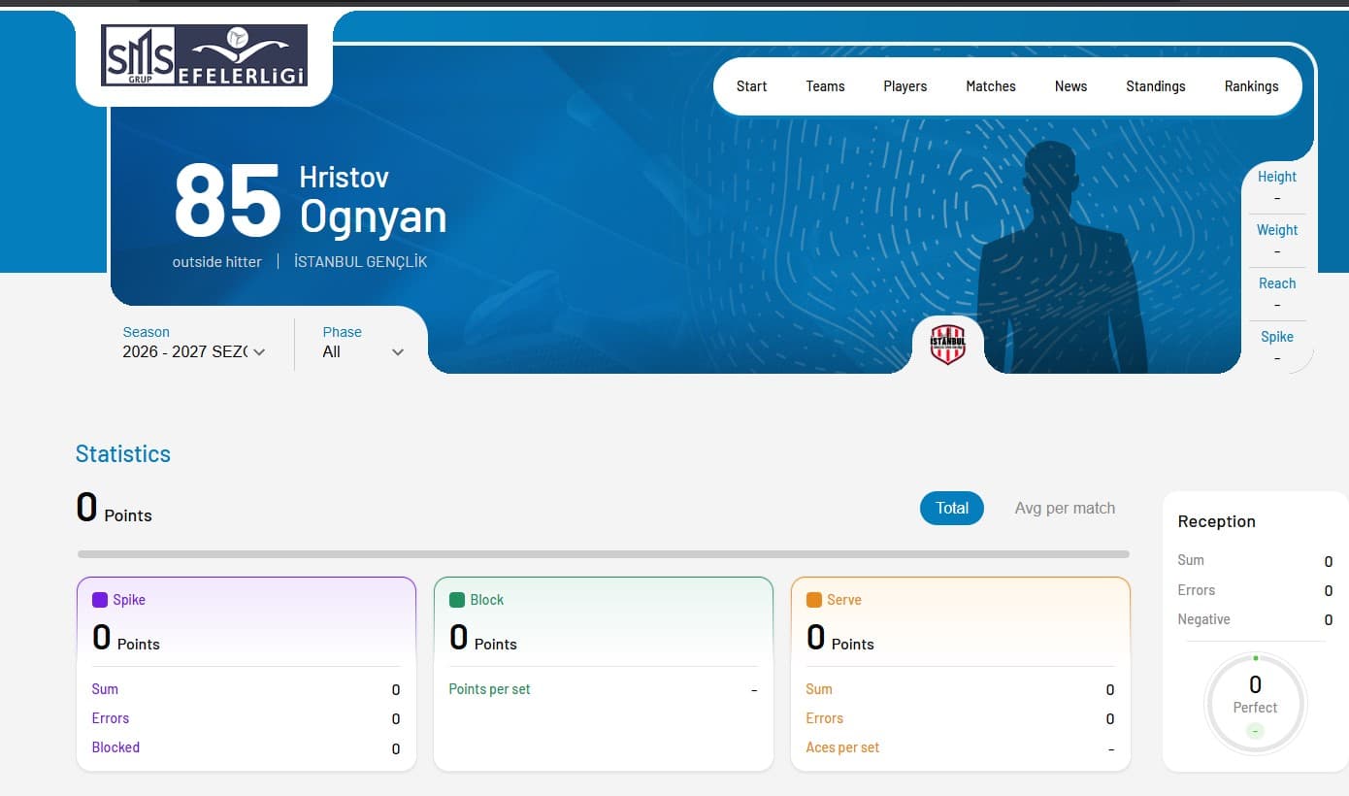Click the İstanbul Gençlik team crest
This screenshot has width=1349, height=796.
(948, 345)
